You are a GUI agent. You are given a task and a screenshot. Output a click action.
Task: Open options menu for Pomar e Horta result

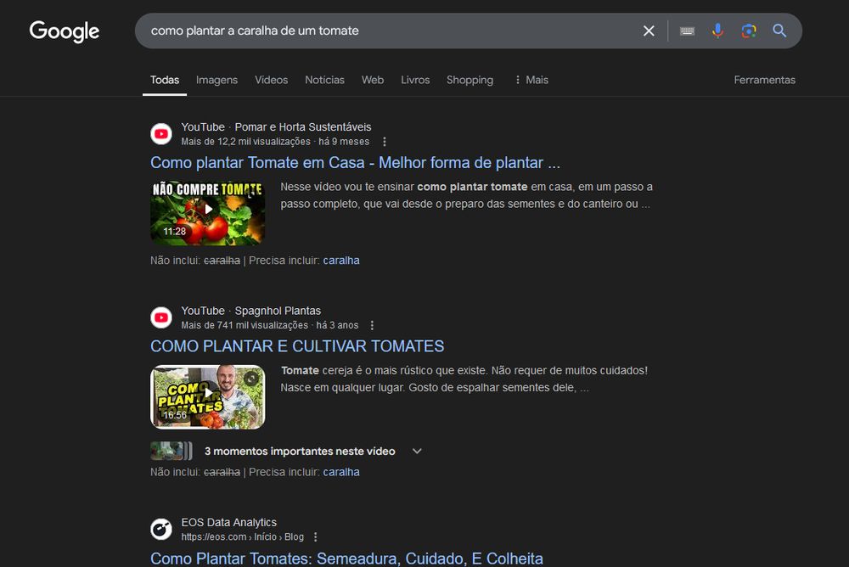pyautogui.click(x=385, y=142)
